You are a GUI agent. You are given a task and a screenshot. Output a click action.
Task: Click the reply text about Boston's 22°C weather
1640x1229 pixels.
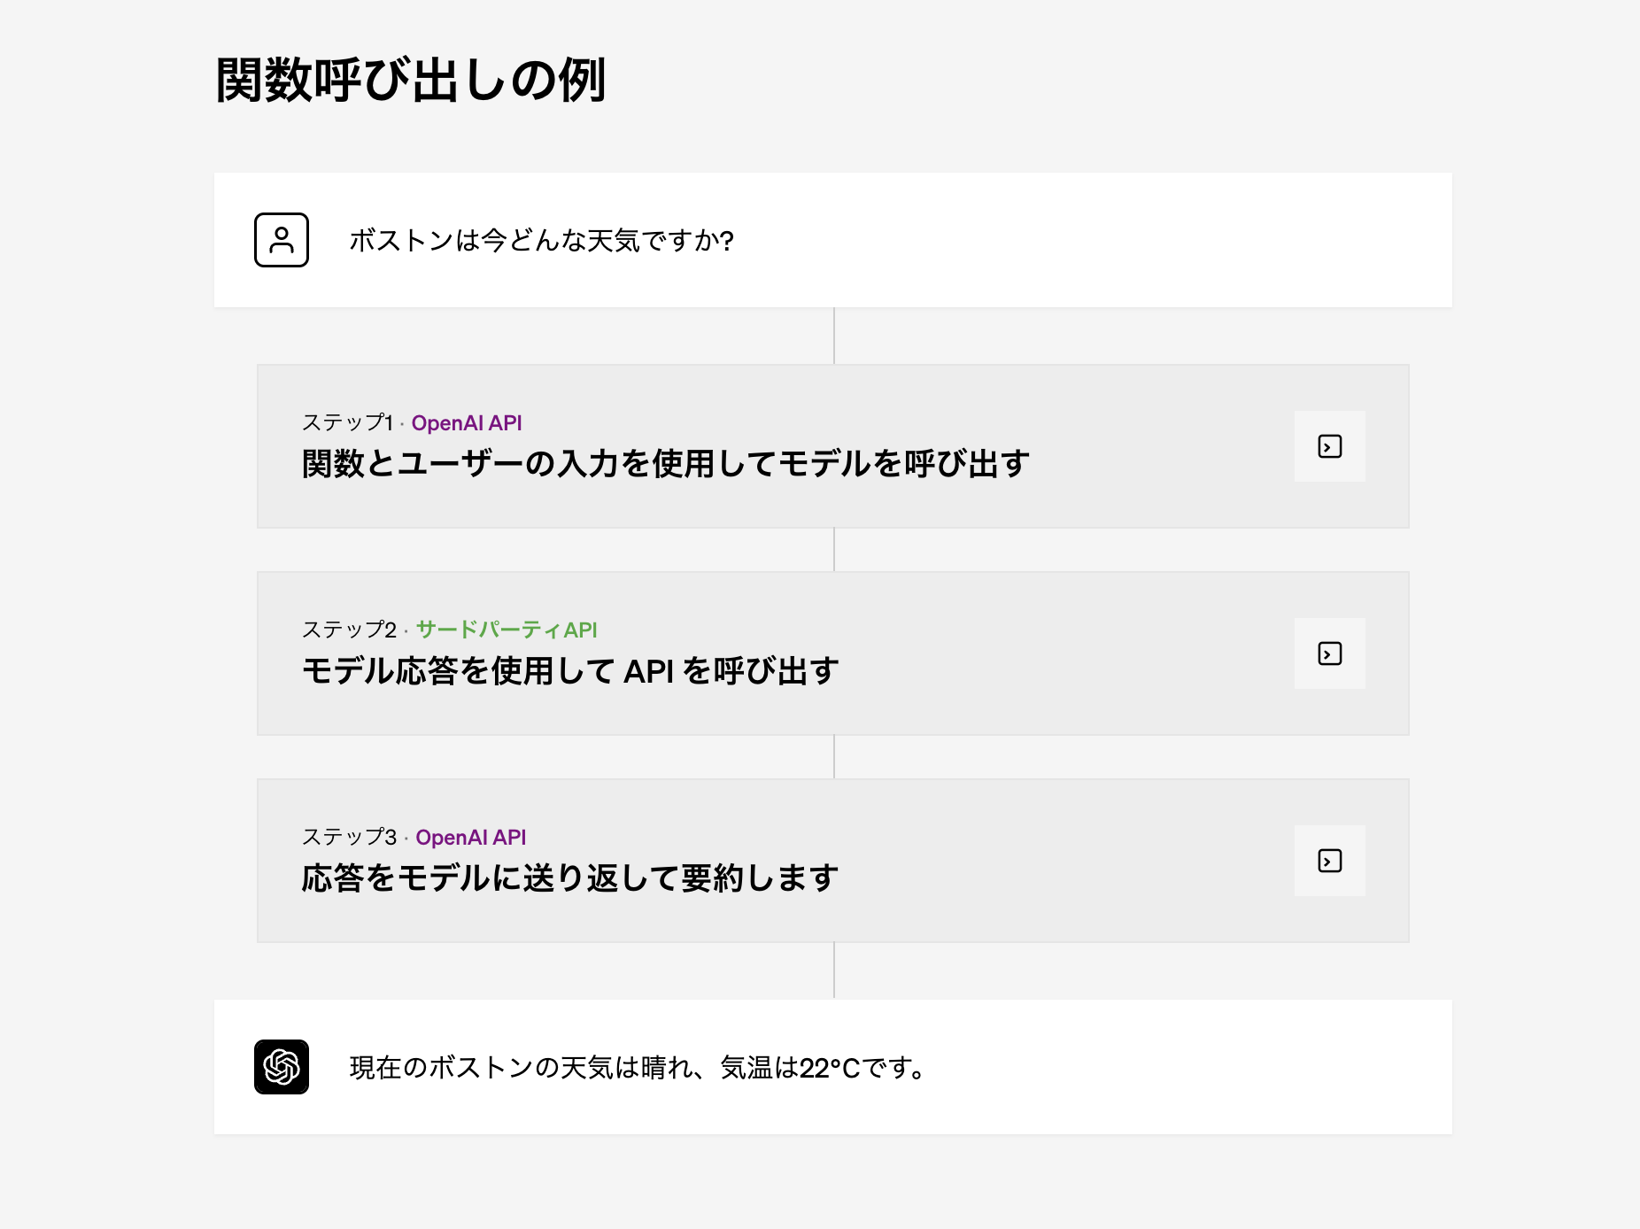[638, 1068]
